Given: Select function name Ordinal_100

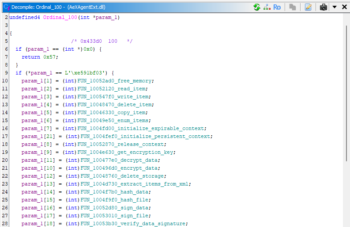Looking at the screenshot, I should [60, 17].
